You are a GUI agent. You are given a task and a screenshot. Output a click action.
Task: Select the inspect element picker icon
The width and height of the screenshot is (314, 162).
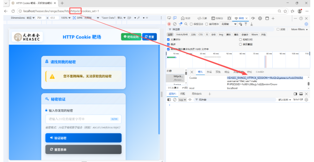[169, 18]
